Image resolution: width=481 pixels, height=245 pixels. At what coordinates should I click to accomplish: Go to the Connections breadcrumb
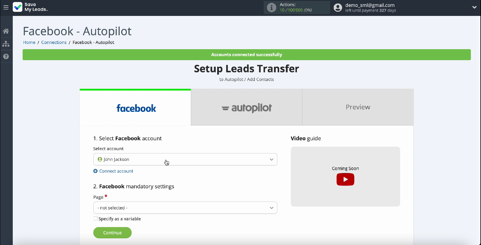click(x=54, y=42)
